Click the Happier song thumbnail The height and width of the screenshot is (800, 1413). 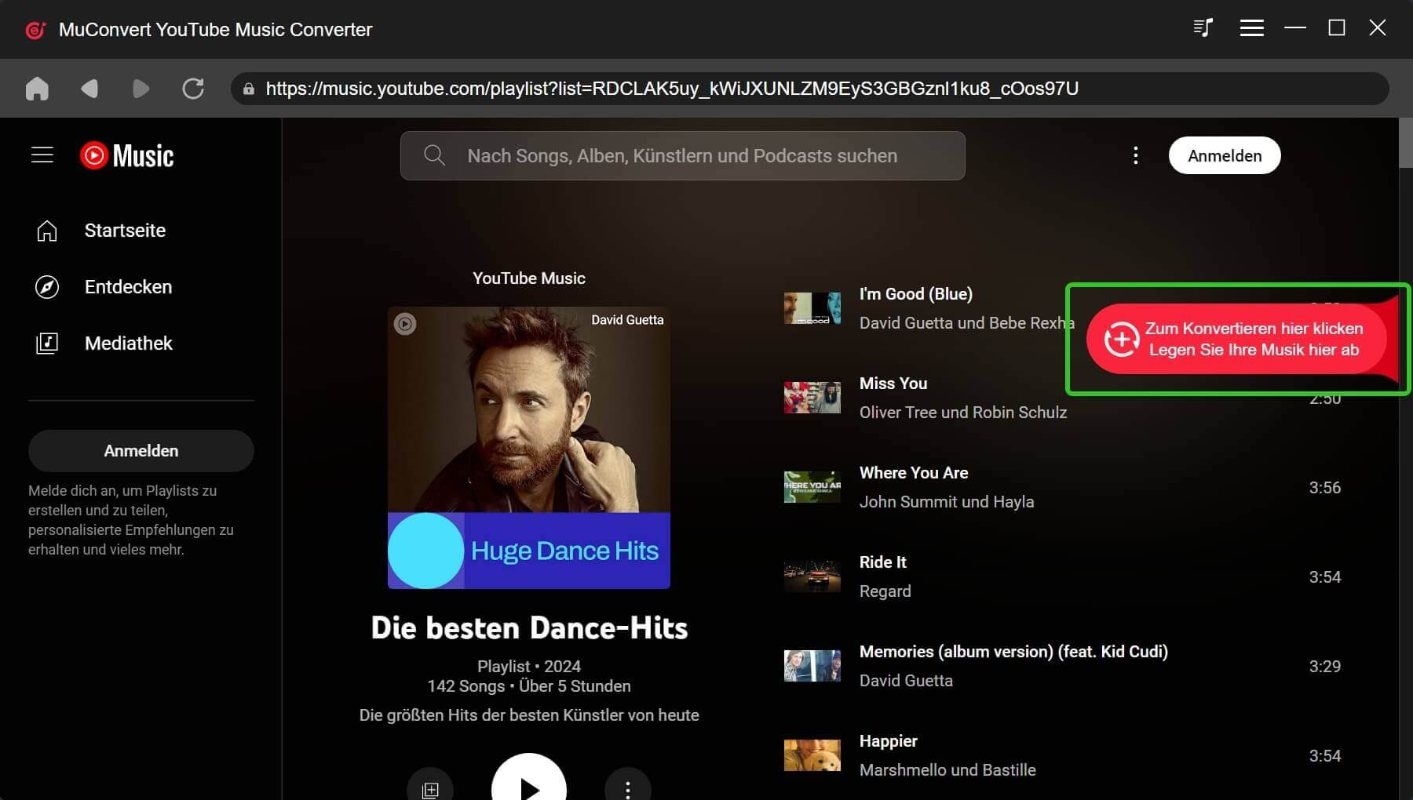(812, 755)
